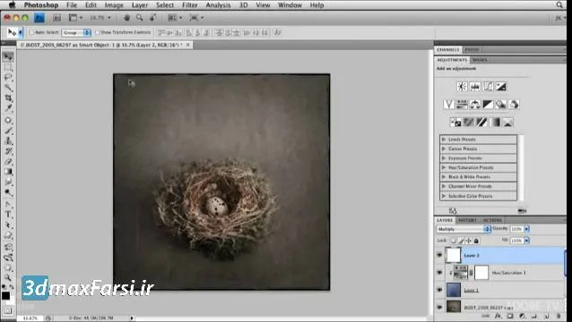Add a layer mask from Layers panel

[x=510, y=316]
